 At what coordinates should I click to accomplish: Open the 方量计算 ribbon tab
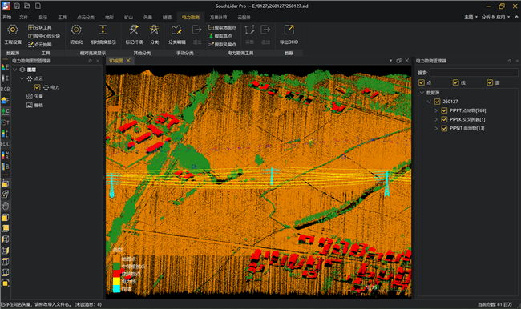tap(218, 18)
